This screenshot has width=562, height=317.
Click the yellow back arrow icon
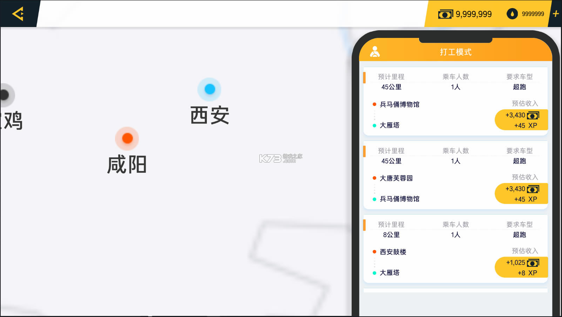(18, 14)
